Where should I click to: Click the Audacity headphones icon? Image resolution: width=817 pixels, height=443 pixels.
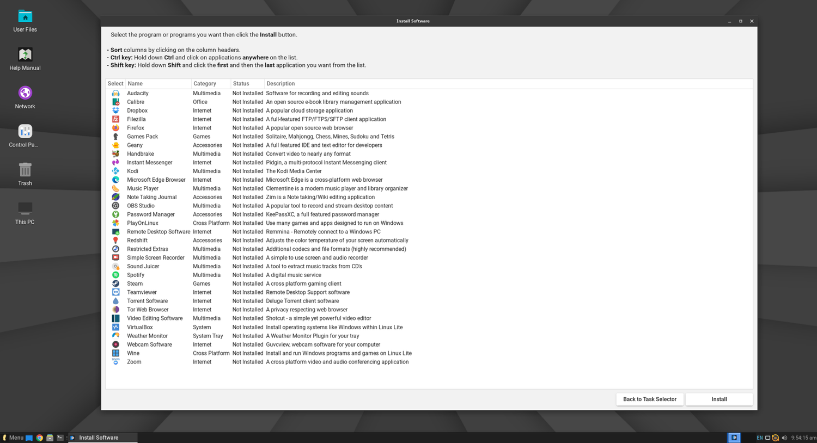tap(115, 94)
